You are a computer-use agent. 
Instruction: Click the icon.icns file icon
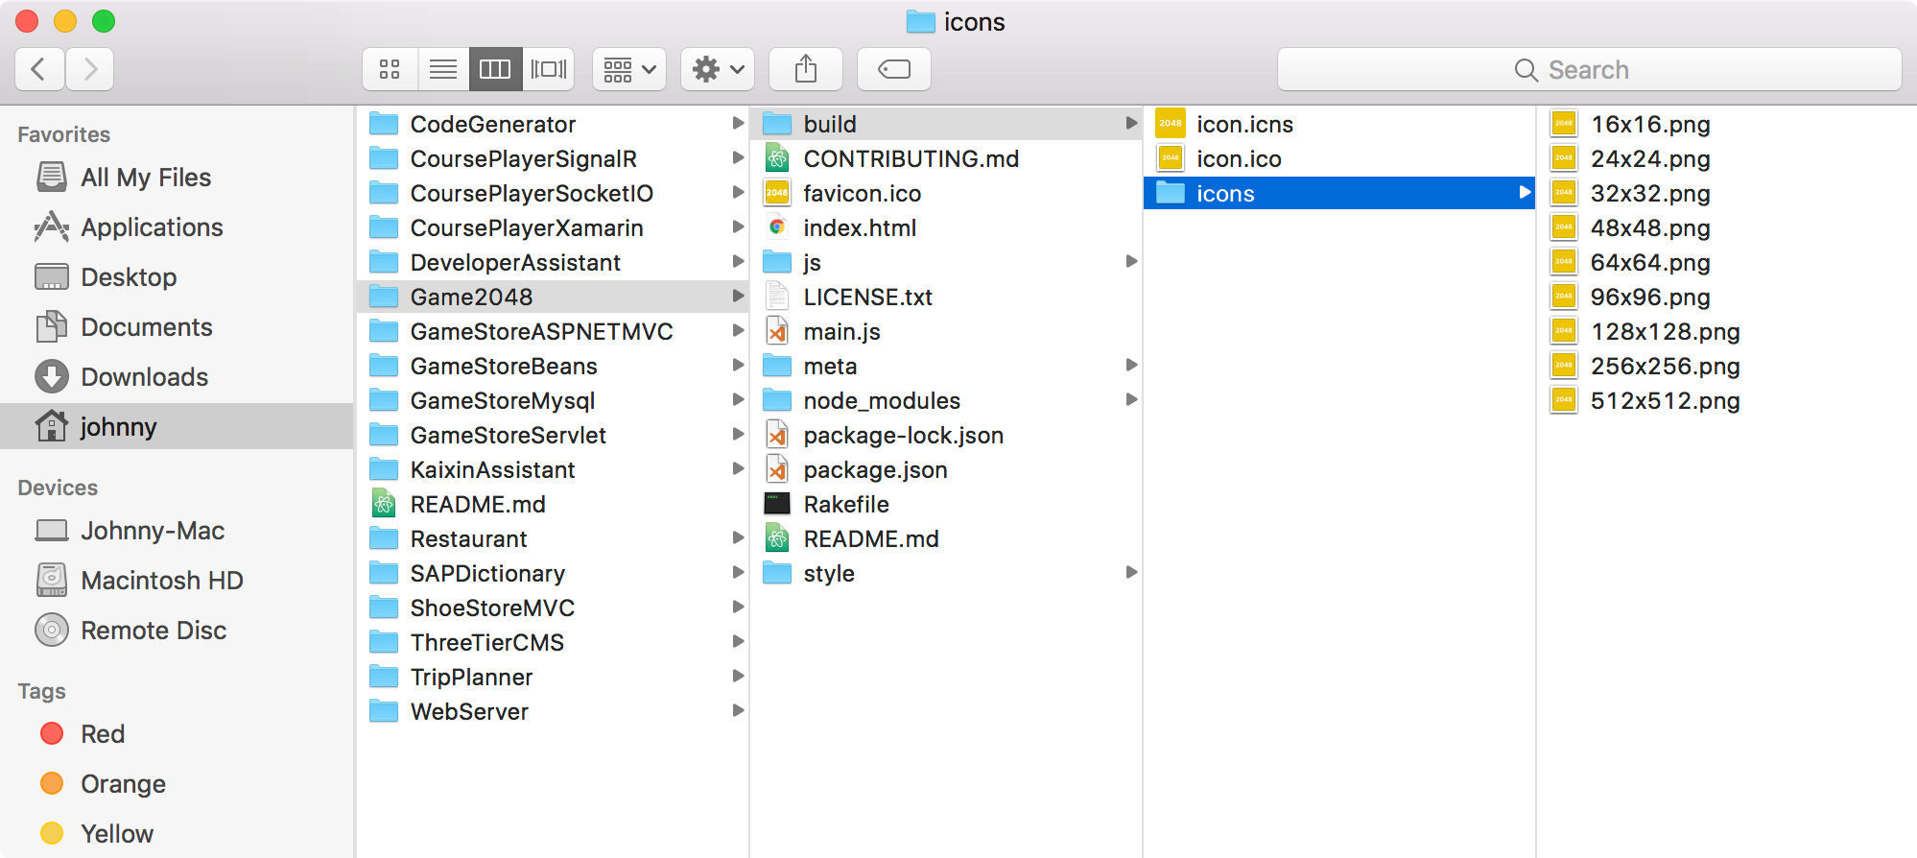coord(1171,123)
